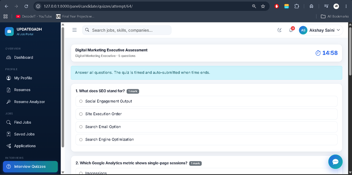Select the Site Execution Order option
The height and width of the screenshot is (175, 352).
click(x=207, y=114)
